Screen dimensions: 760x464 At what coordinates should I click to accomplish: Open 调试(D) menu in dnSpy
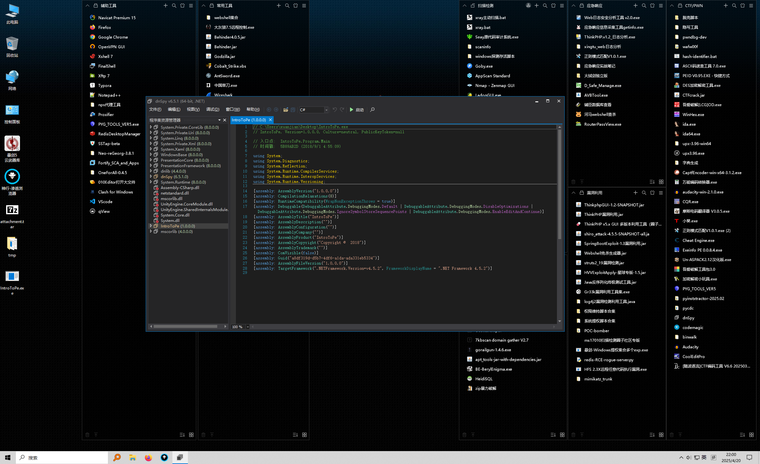(213, 109)
